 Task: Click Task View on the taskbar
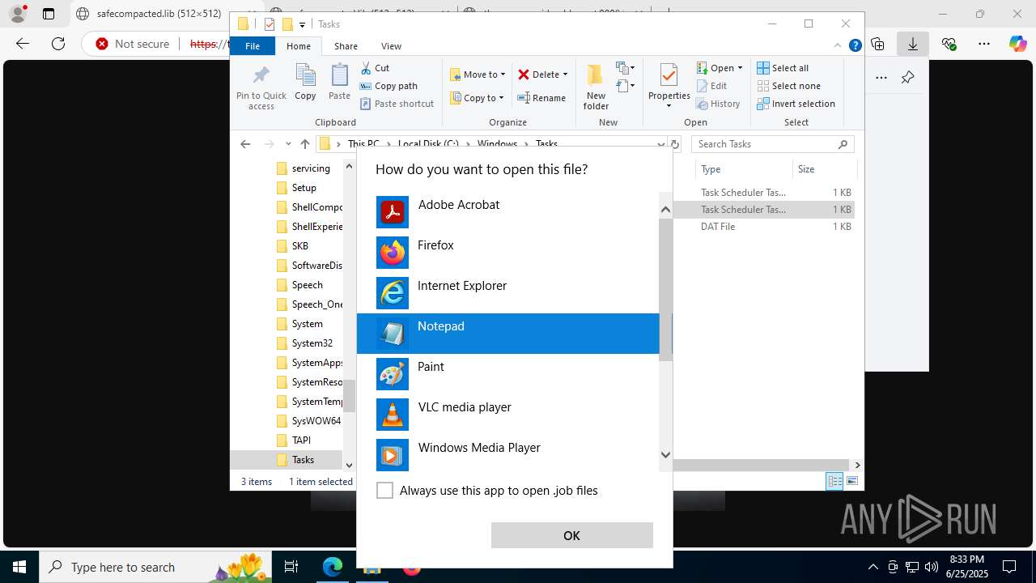pyautogui.click(x=291, y=567)
